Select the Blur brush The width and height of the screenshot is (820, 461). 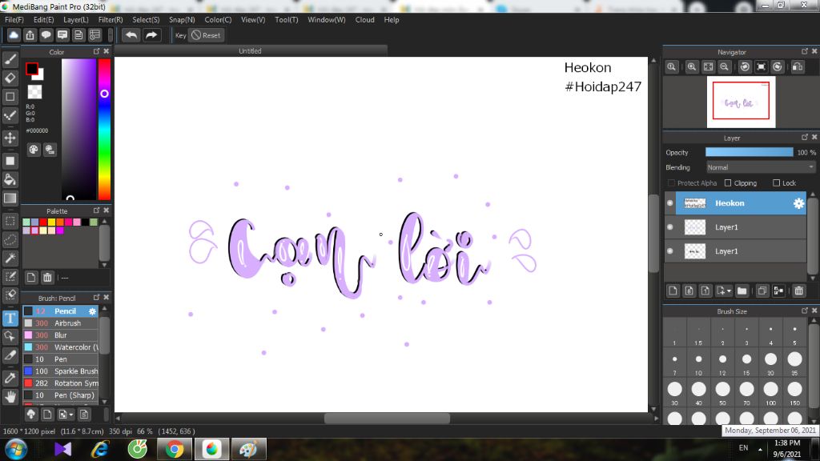pyautogui.click(x=61, y=335)
